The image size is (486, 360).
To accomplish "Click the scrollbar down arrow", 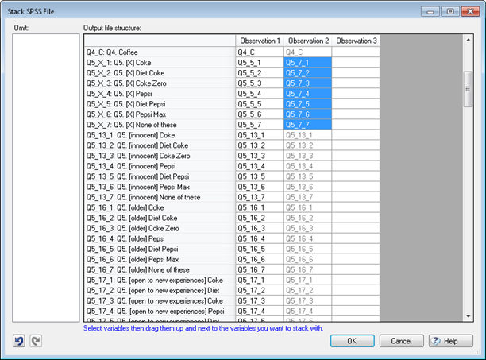I will point(469,316).
